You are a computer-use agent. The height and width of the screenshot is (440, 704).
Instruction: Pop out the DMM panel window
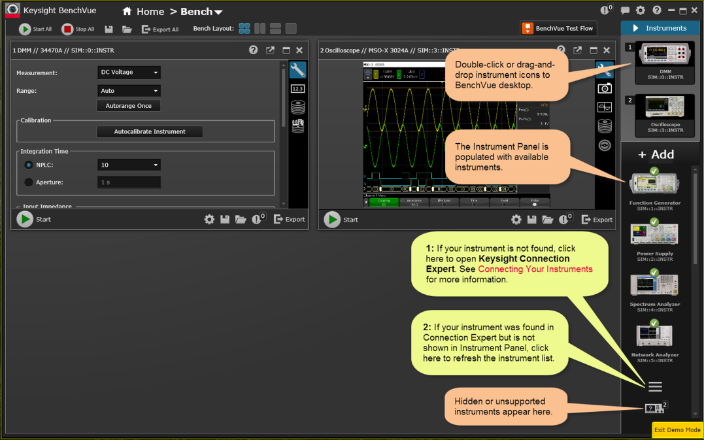(x=270, y=50)
